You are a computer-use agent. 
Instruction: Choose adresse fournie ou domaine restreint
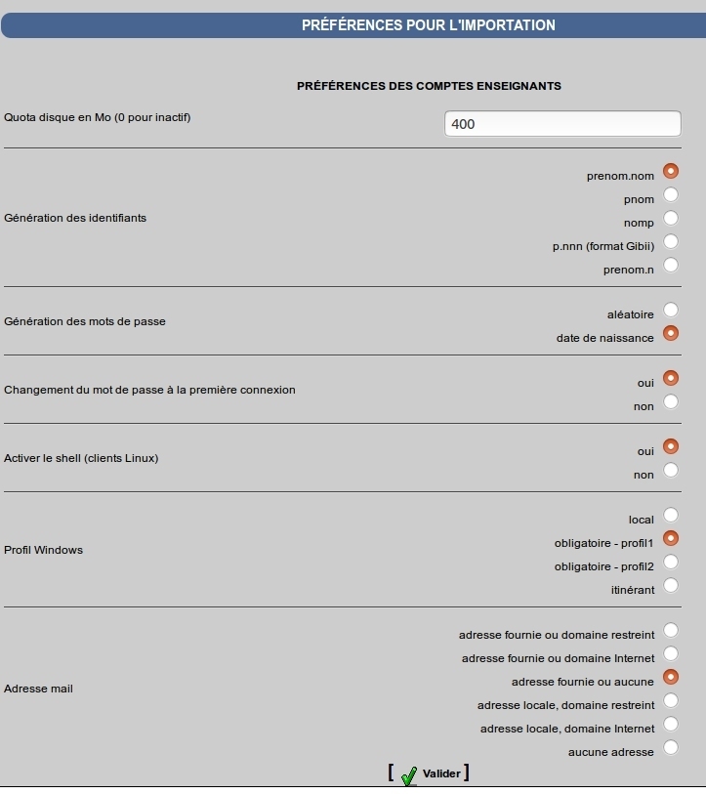click(671, 631)
